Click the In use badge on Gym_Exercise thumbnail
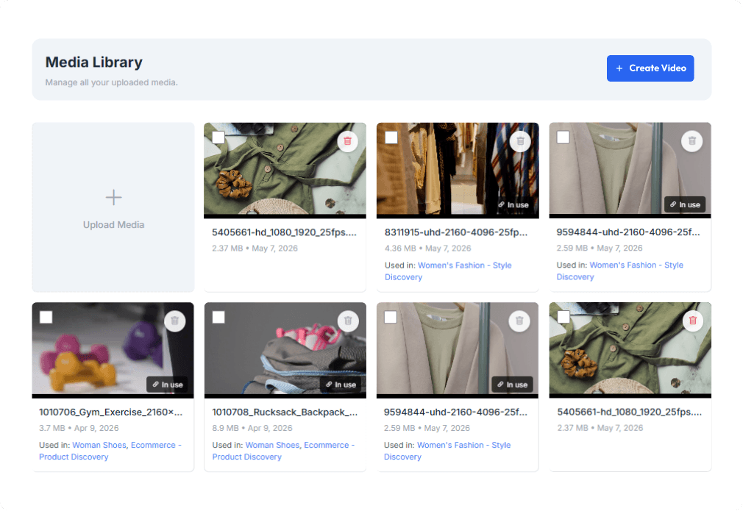743x511 pixels. coord(167,385)
